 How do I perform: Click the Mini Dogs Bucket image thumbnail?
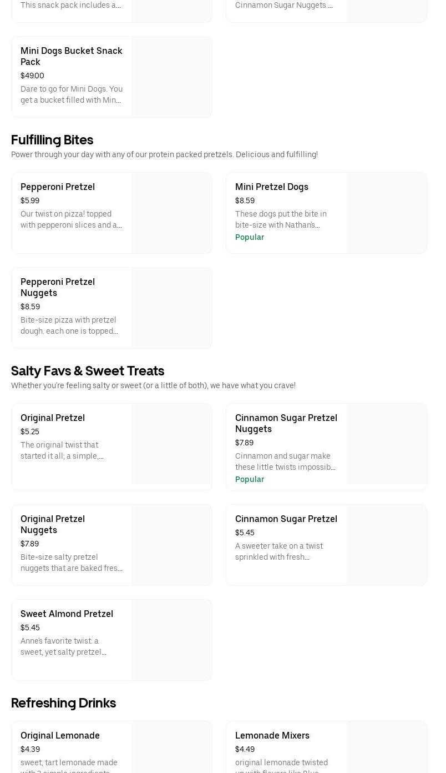tap(172, 77)
